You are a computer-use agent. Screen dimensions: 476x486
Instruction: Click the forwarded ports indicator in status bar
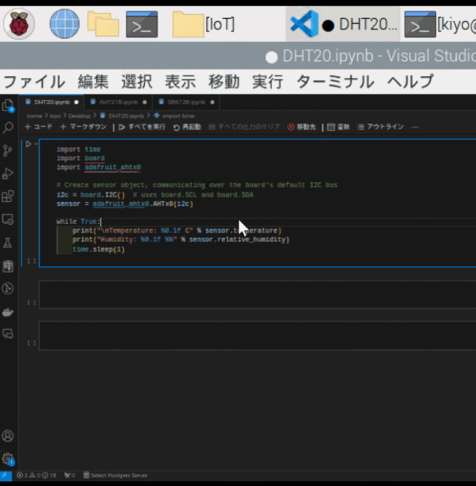coord(69,475)
